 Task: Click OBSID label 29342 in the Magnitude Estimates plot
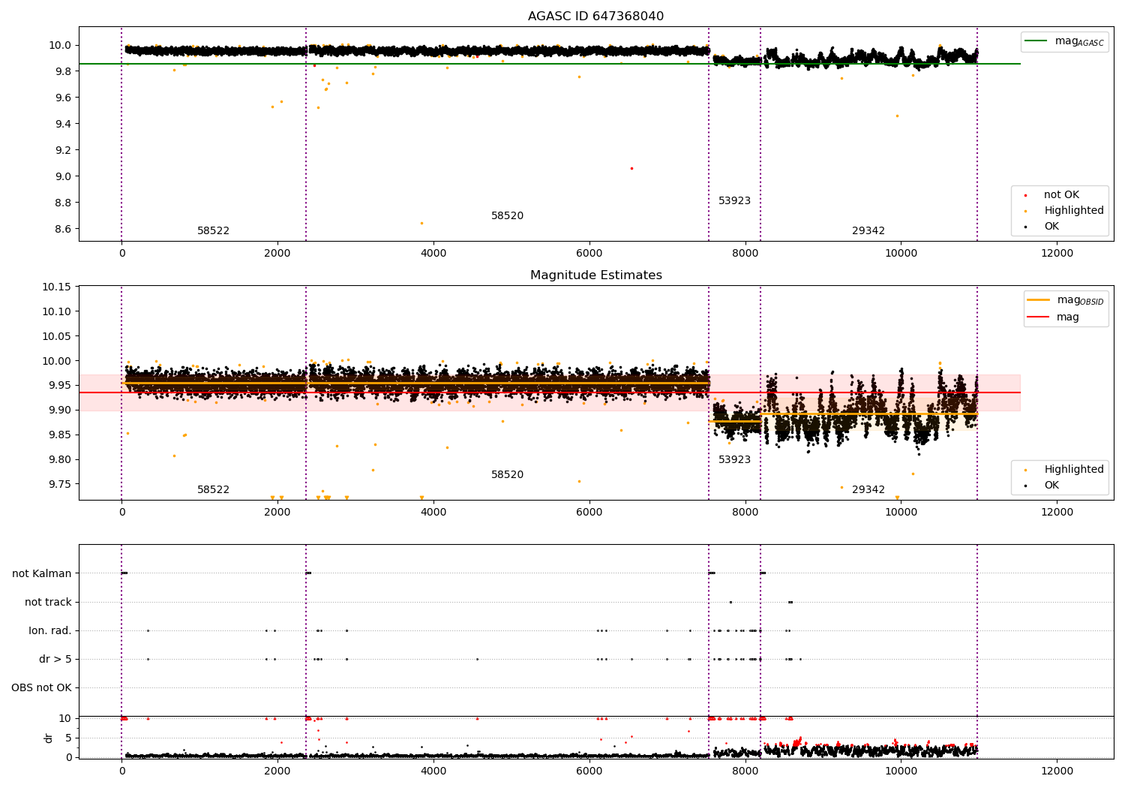[x=868, y=490]
